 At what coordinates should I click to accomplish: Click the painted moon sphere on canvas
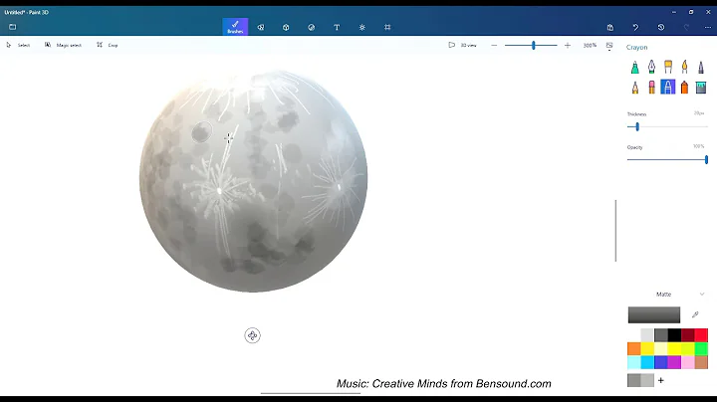[253, 180]
